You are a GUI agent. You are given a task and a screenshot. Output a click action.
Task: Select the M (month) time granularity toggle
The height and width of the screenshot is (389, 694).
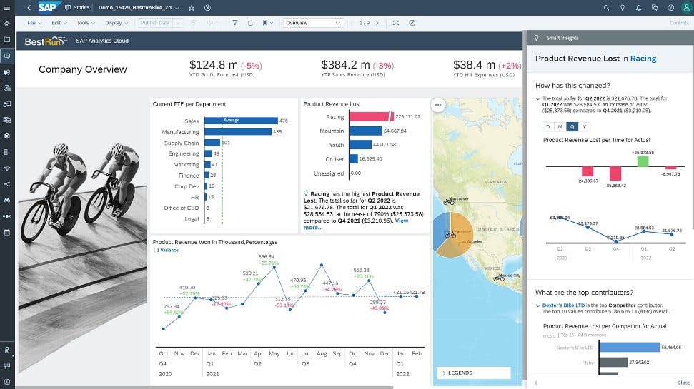click(x=560, y=126)
